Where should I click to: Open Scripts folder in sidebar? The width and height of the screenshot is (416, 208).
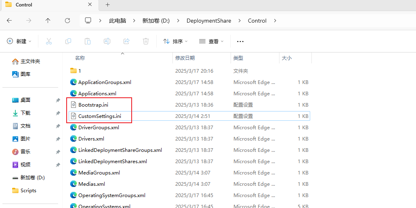(x=24, y=191)
